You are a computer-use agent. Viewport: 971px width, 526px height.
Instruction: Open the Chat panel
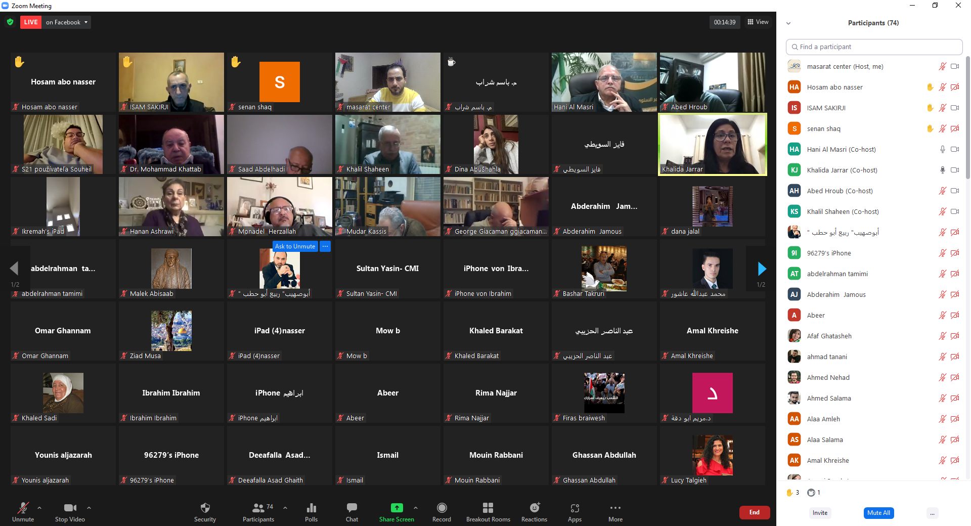click(x=351, y=508)
